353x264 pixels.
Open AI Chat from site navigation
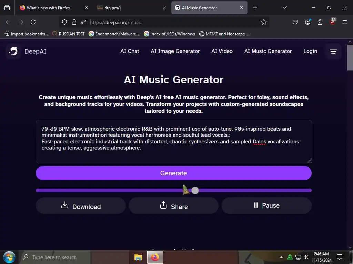coord(130,51)
